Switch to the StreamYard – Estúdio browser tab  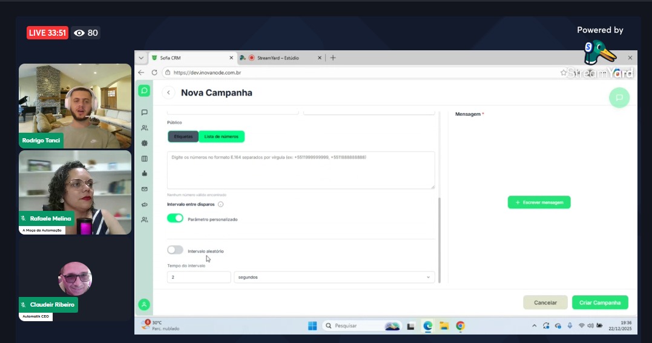point(277,58)
